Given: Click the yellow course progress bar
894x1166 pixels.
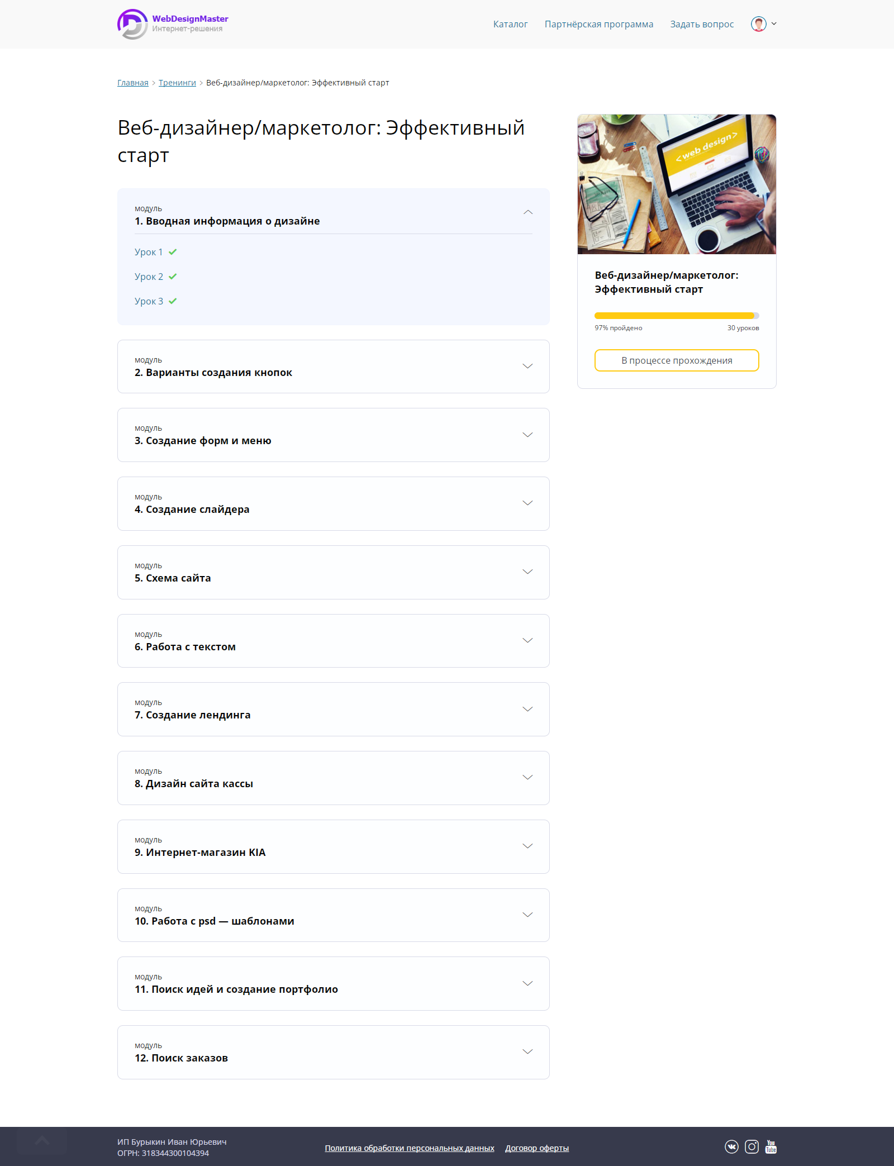Looking at the screenshot, I should pos(677,316).
